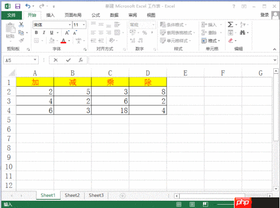280x208 pixels.
Task: Copy the selection icon
Action: click(21, 32)
